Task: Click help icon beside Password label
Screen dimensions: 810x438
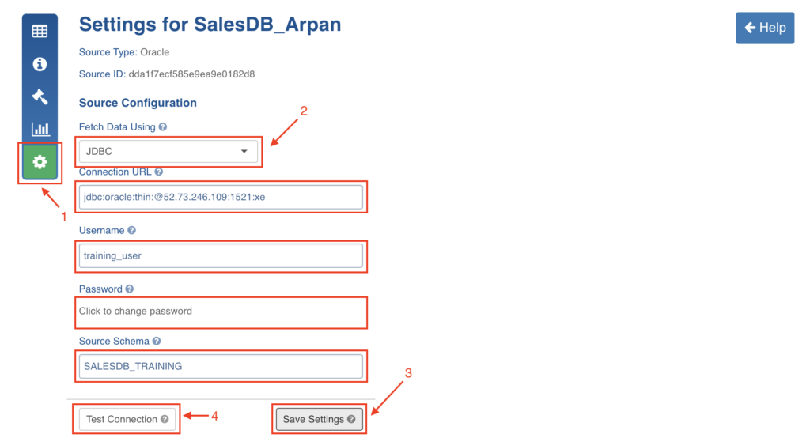Action: (129, 289)
